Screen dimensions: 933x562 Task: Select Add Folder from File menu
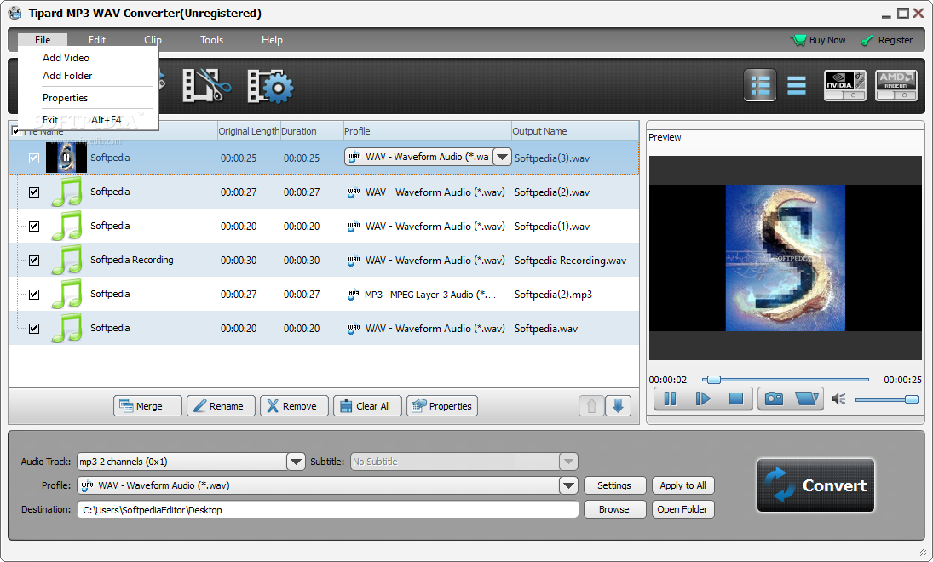67,76
